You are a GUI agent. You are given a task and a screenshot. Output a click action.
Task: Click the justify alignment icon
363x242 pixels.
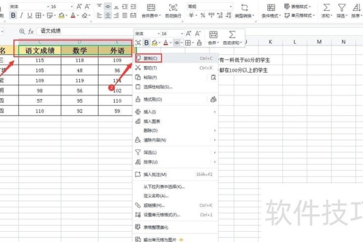(125, 16)
